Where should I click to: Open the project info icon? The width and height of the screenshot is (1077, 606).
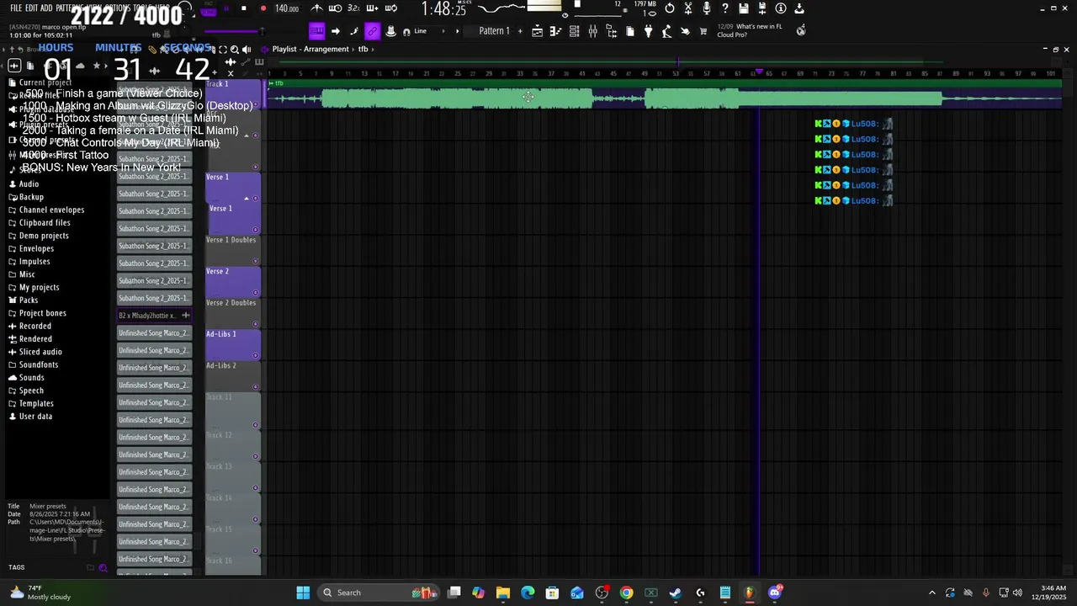tap(781, 8)
